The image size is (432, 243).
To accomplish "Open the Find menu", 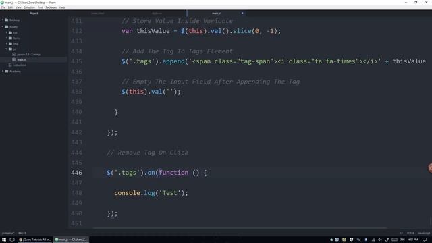I will coord(40,7).
